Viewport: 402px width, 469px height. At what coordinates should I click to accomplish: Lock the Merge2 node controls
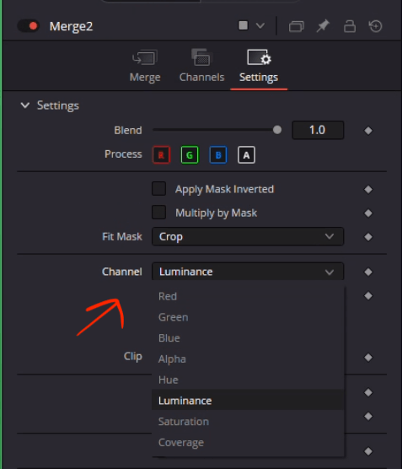coord(350,26)
